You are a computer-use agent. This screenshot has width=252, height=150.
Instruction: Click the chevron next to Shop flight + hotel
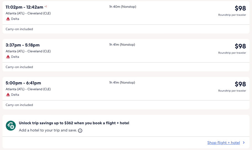(x=244, y=143)
